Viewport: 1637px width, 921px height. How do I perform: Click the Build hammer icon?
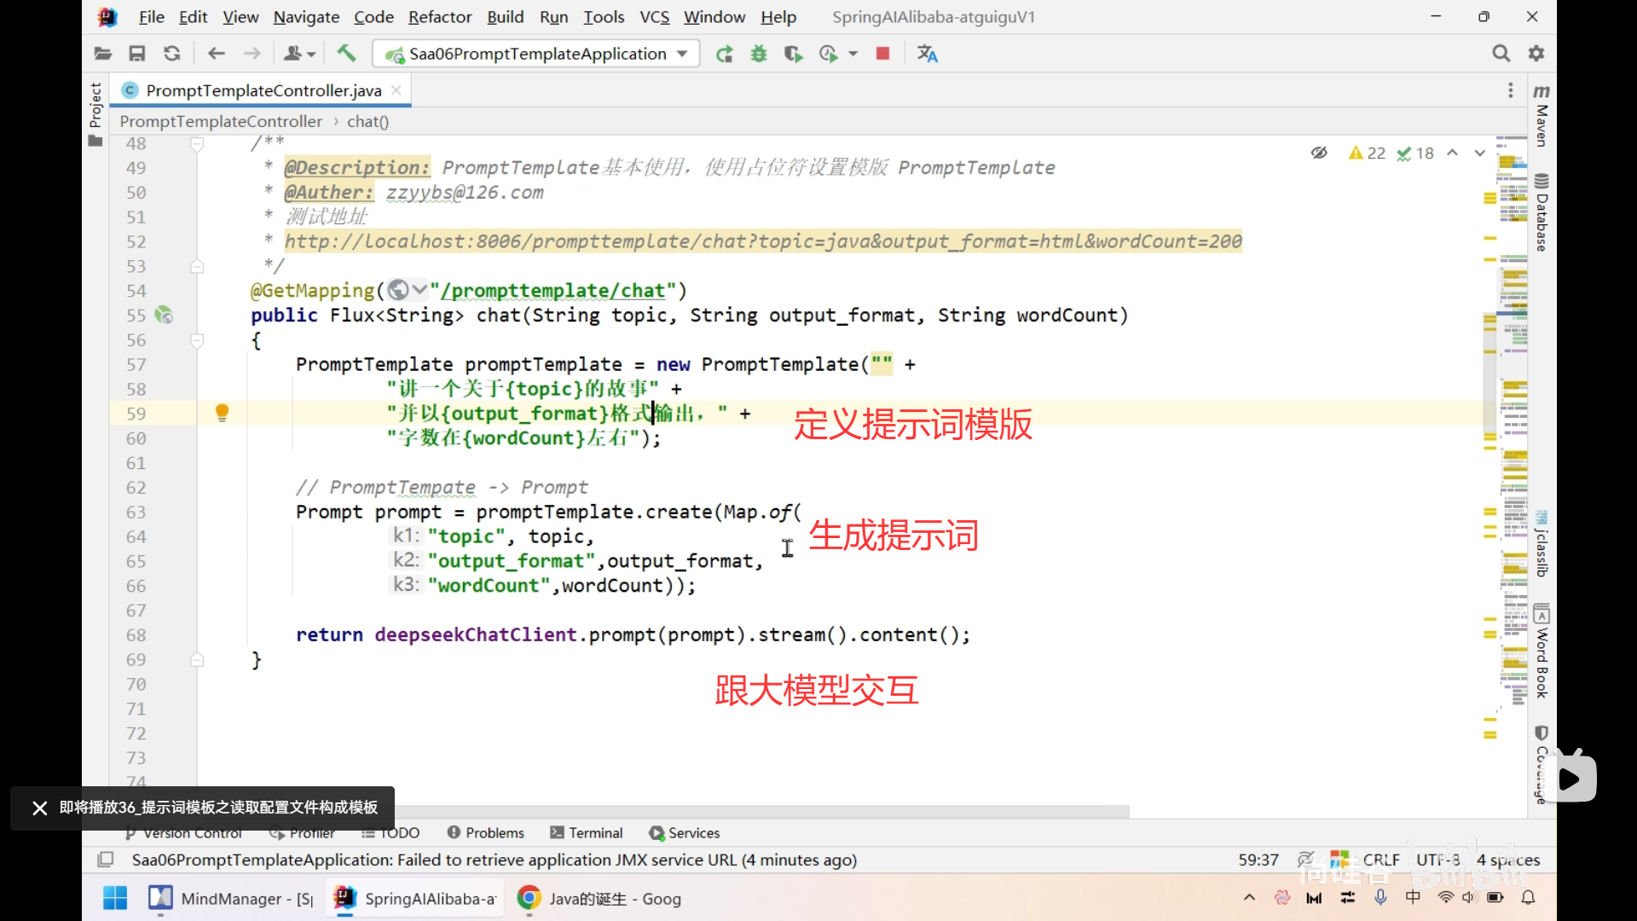[346, 54]
